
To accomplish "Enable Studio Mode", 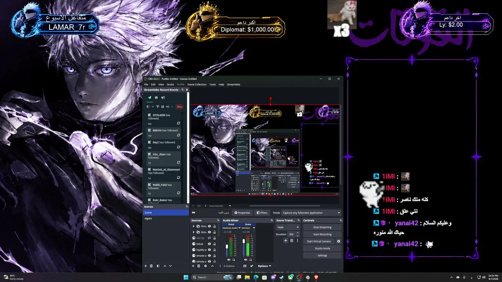I will 322,248.
